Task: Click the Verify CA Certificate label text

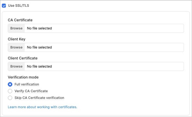Action: point(31,91)
